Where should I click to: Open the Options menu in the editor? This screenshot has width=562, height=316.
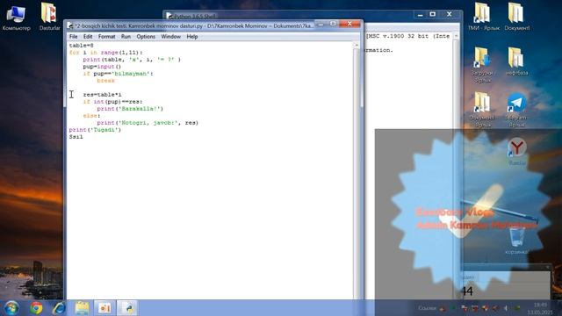click(x=146, y=37)
